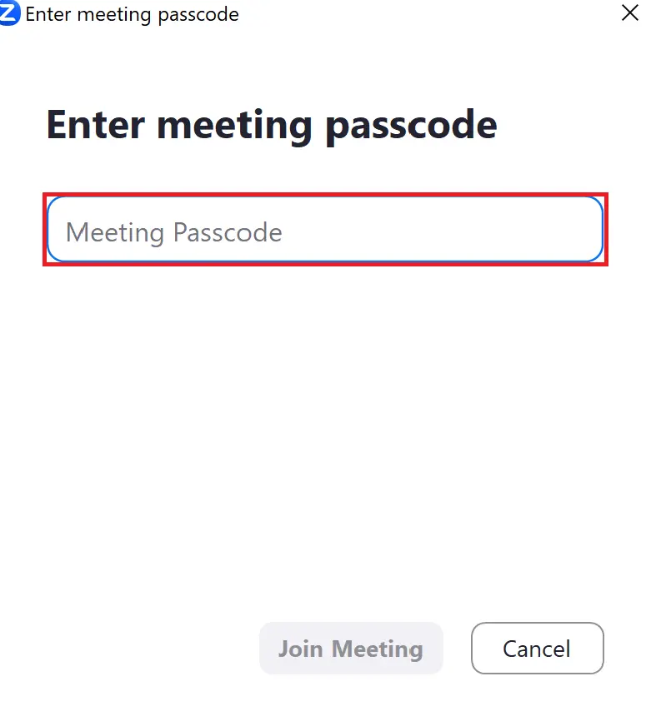Screen dimensions: 656x726
Task: Click the blue Zoom app icon
Action: point(9,13)
